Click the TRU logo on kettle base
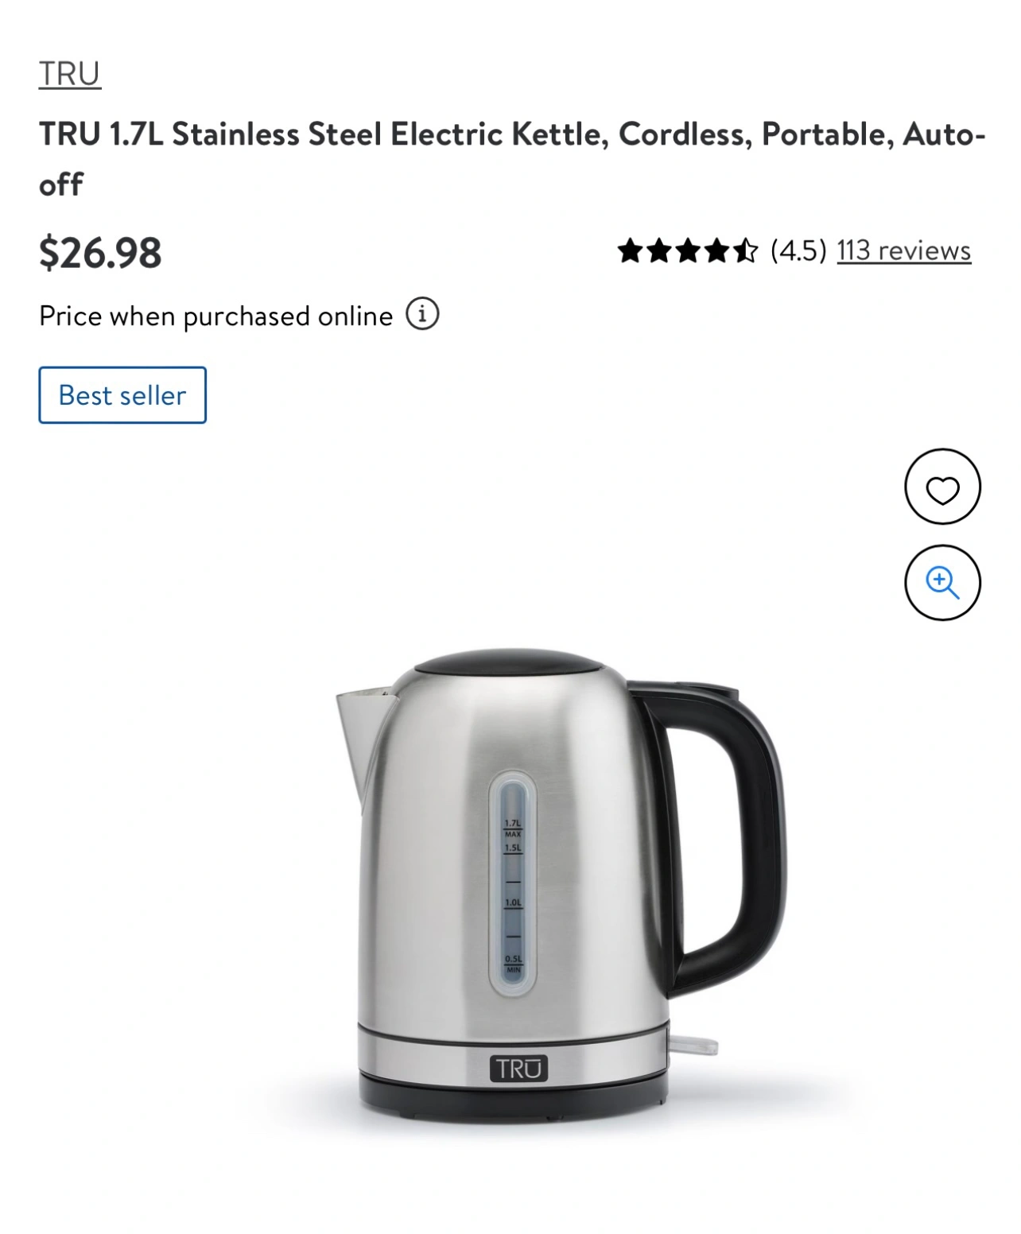This screenshot has width=1021, height=1234. pos(518,1069)
